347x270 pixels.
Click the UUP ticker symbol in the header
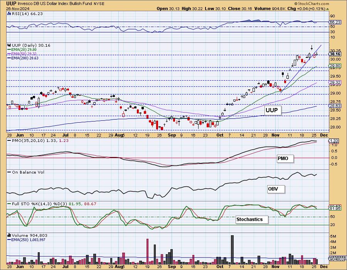[11, 3]
